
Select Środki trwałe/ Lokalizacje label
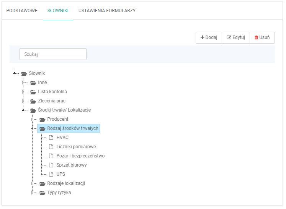64,110
